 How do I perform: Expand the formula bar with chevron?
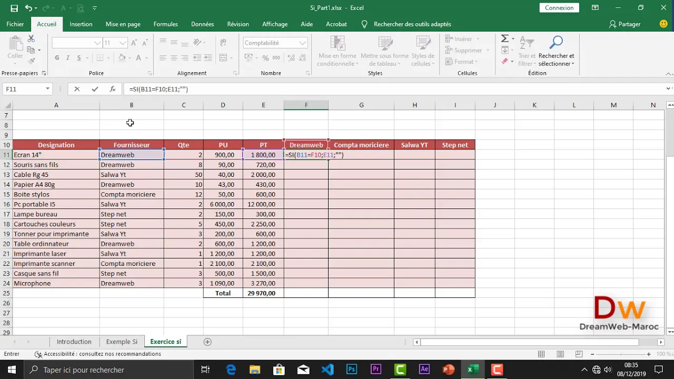pos(669,89)
